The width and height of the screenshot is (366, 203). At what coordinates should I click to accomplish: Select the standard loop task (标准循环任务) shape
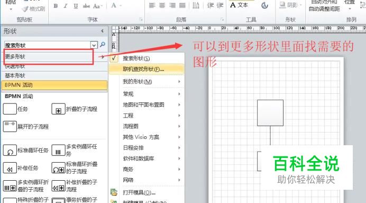(x=10, y=150)
